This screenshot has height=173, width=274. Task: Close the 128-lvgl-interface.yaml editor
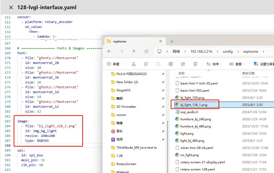(x=11, y=7)
